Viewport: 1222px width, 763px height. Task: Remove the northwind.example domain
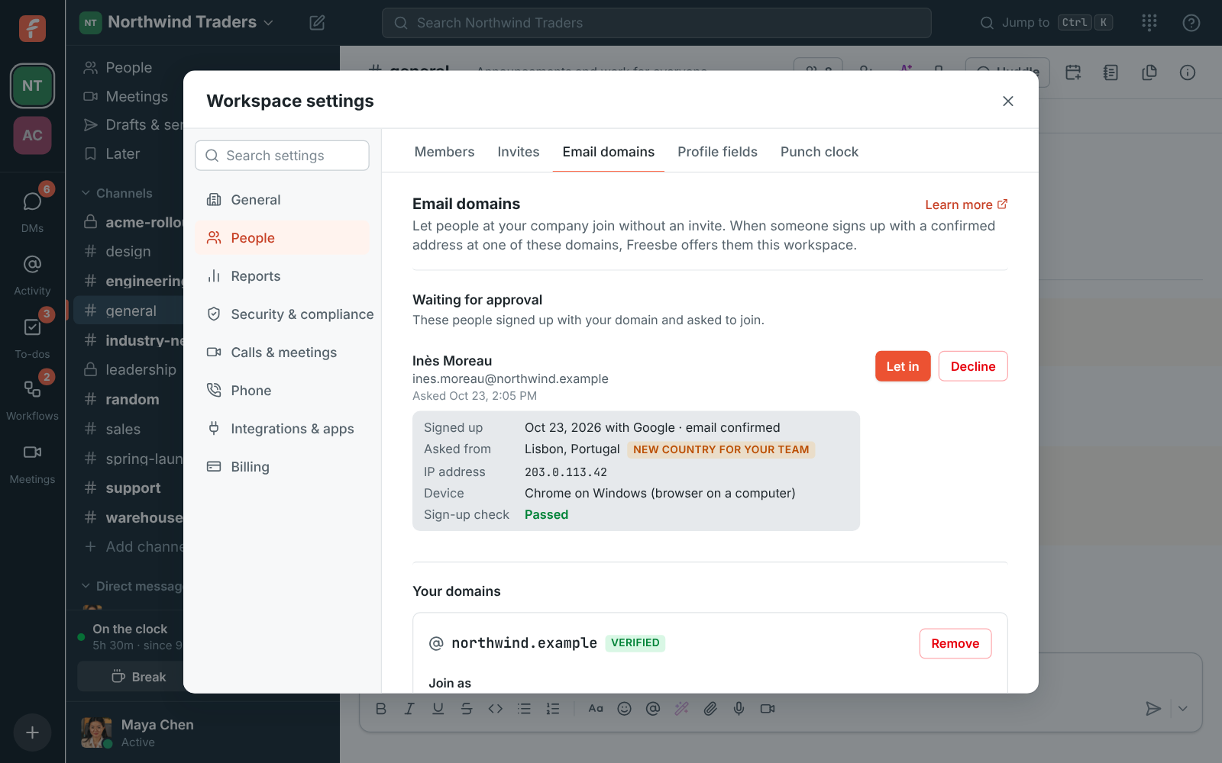[x=955, y=644]
